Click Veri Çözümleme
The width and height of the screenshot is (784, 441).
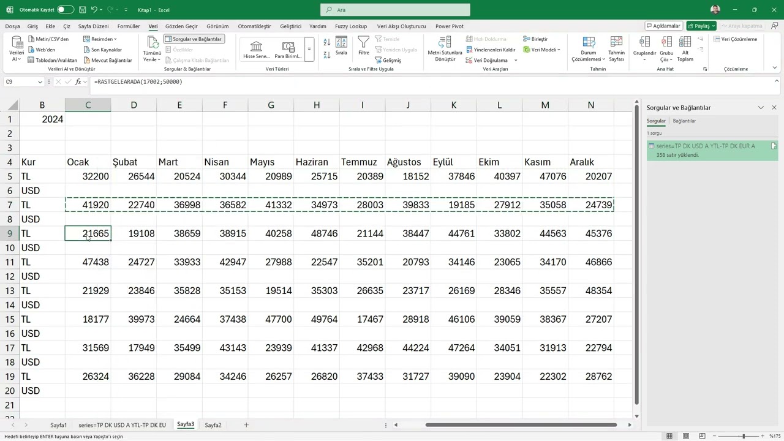[736, 39]
